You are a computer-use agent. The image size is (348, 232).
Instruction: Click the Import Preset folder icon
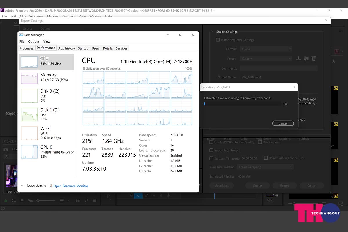point(306,59)
